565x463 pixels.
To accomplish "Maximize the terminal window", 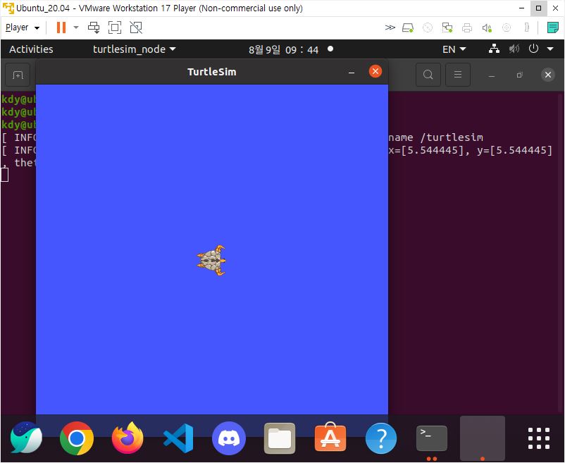I will (x=519, y=75).
